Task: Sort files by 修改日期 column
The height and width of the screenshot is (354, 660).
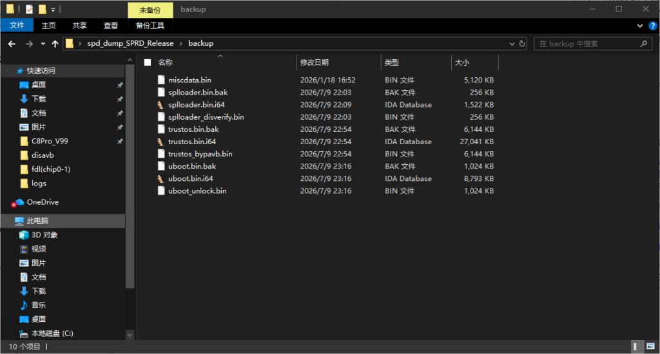Action: pos(314,62)
